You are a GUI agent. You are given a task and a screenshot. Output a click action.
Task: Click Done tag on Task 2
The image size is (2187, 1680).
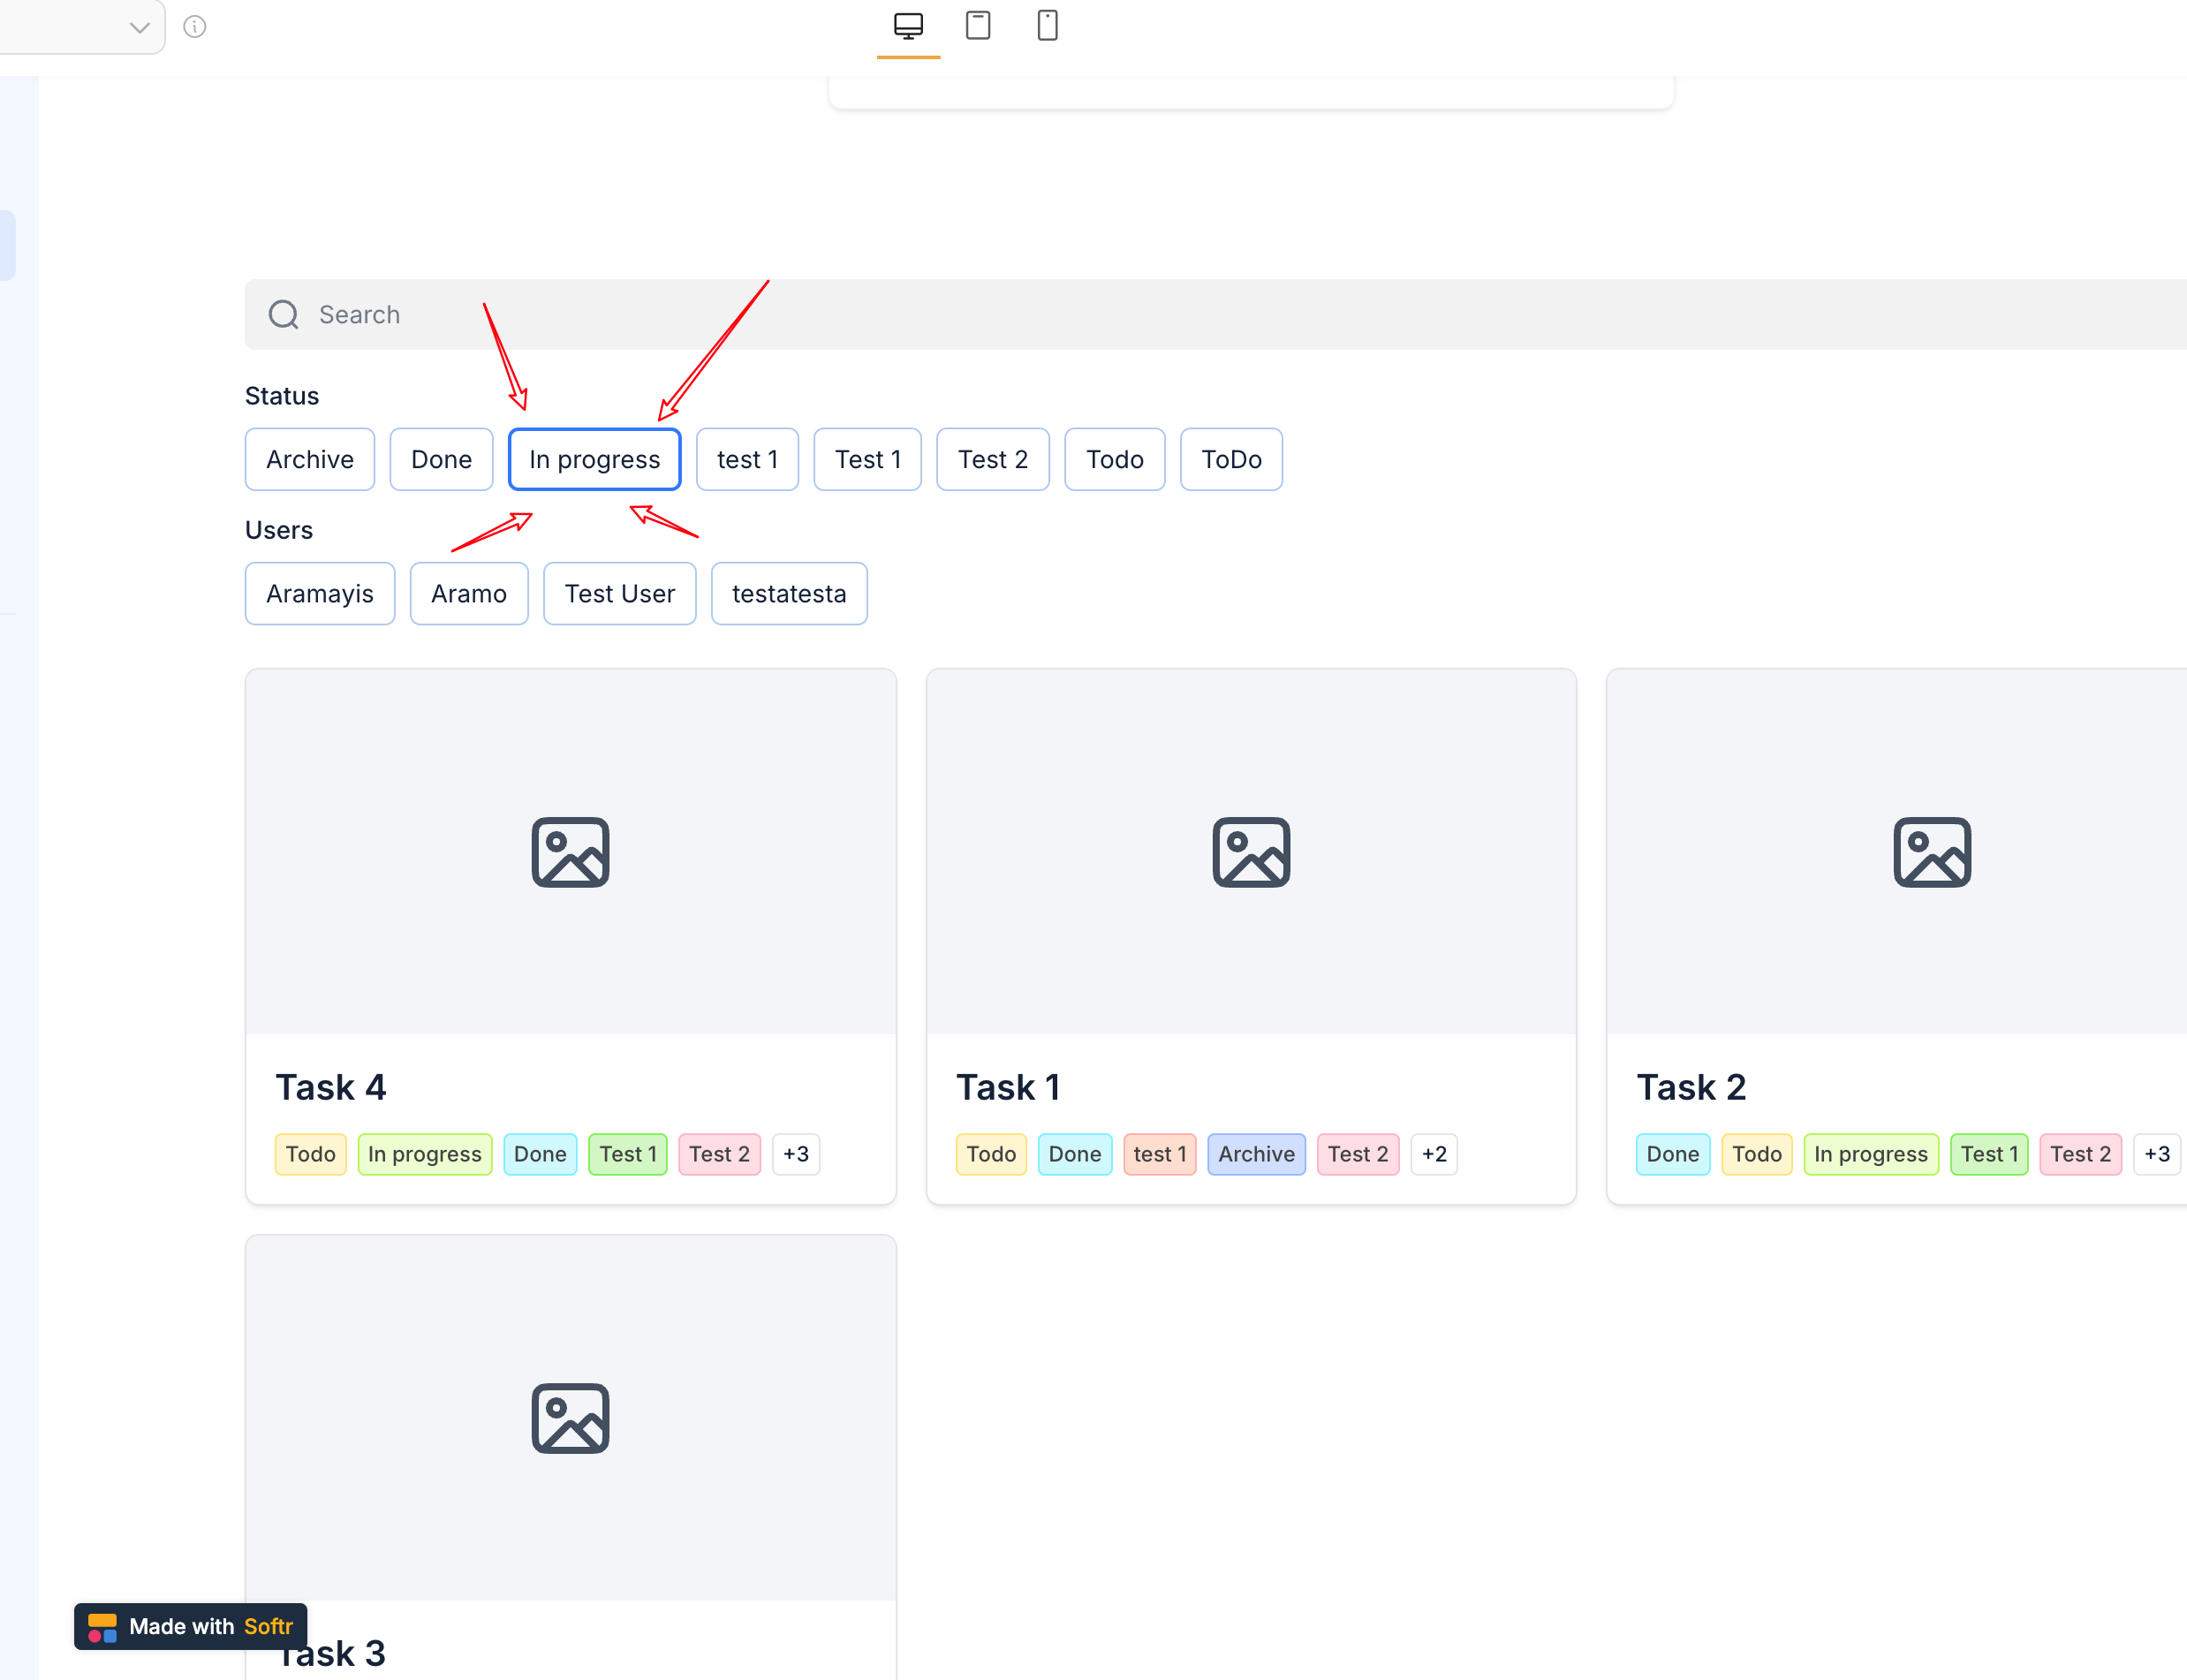point(1673,1154)
